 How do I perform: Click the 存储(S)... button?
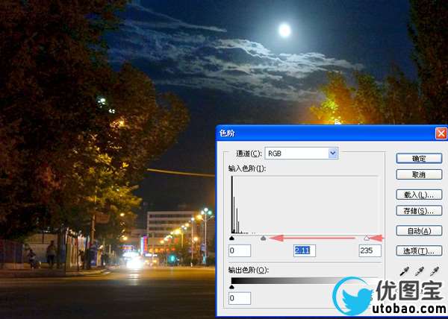click(418, 210)
